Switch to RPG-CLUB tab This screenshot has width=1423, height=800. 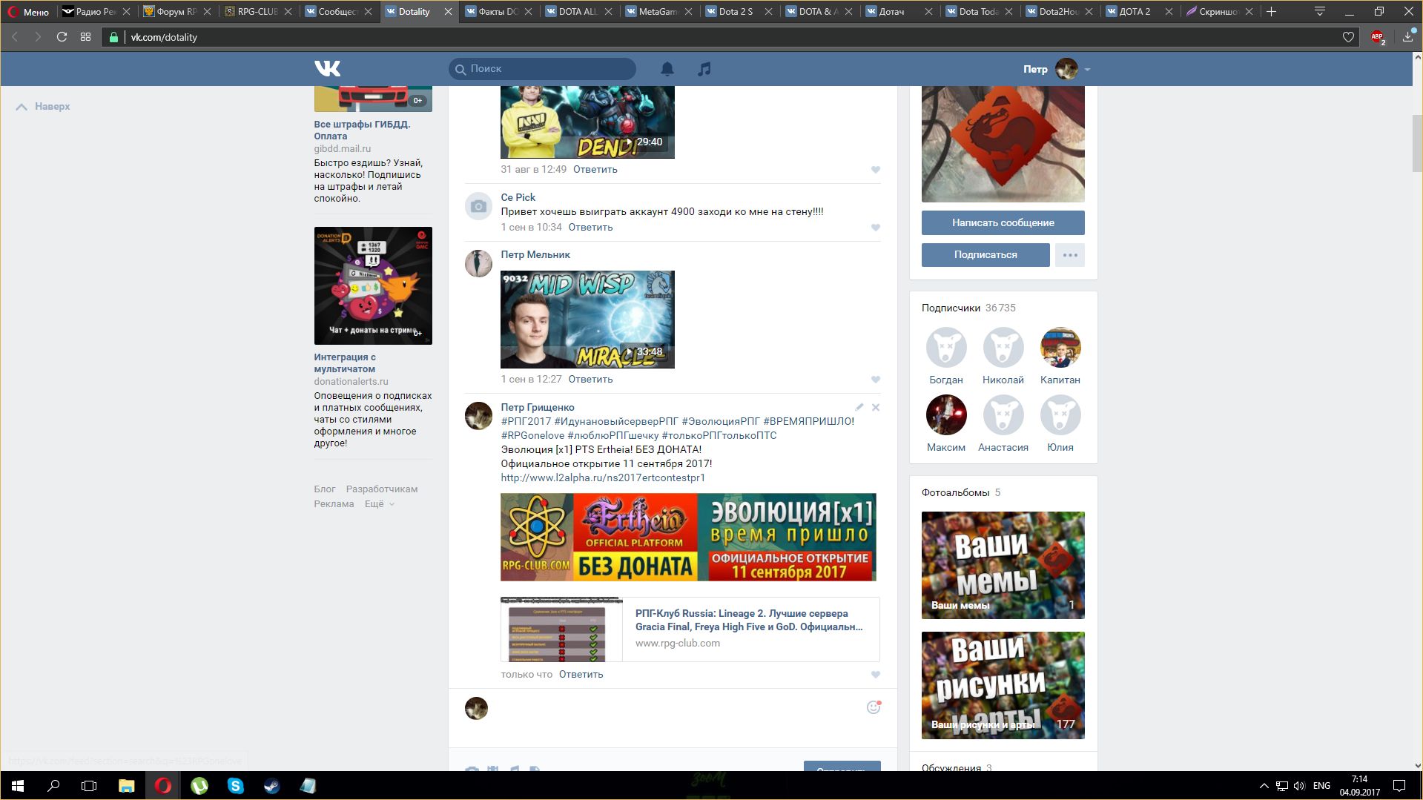257,11
